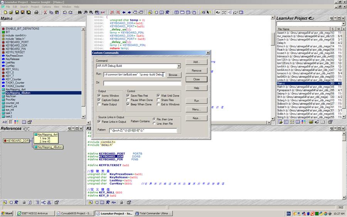Select the 'Line, then File' radio option
This screenshot has height=217, width=347.
pyautogui.click(x=155, y=124)
